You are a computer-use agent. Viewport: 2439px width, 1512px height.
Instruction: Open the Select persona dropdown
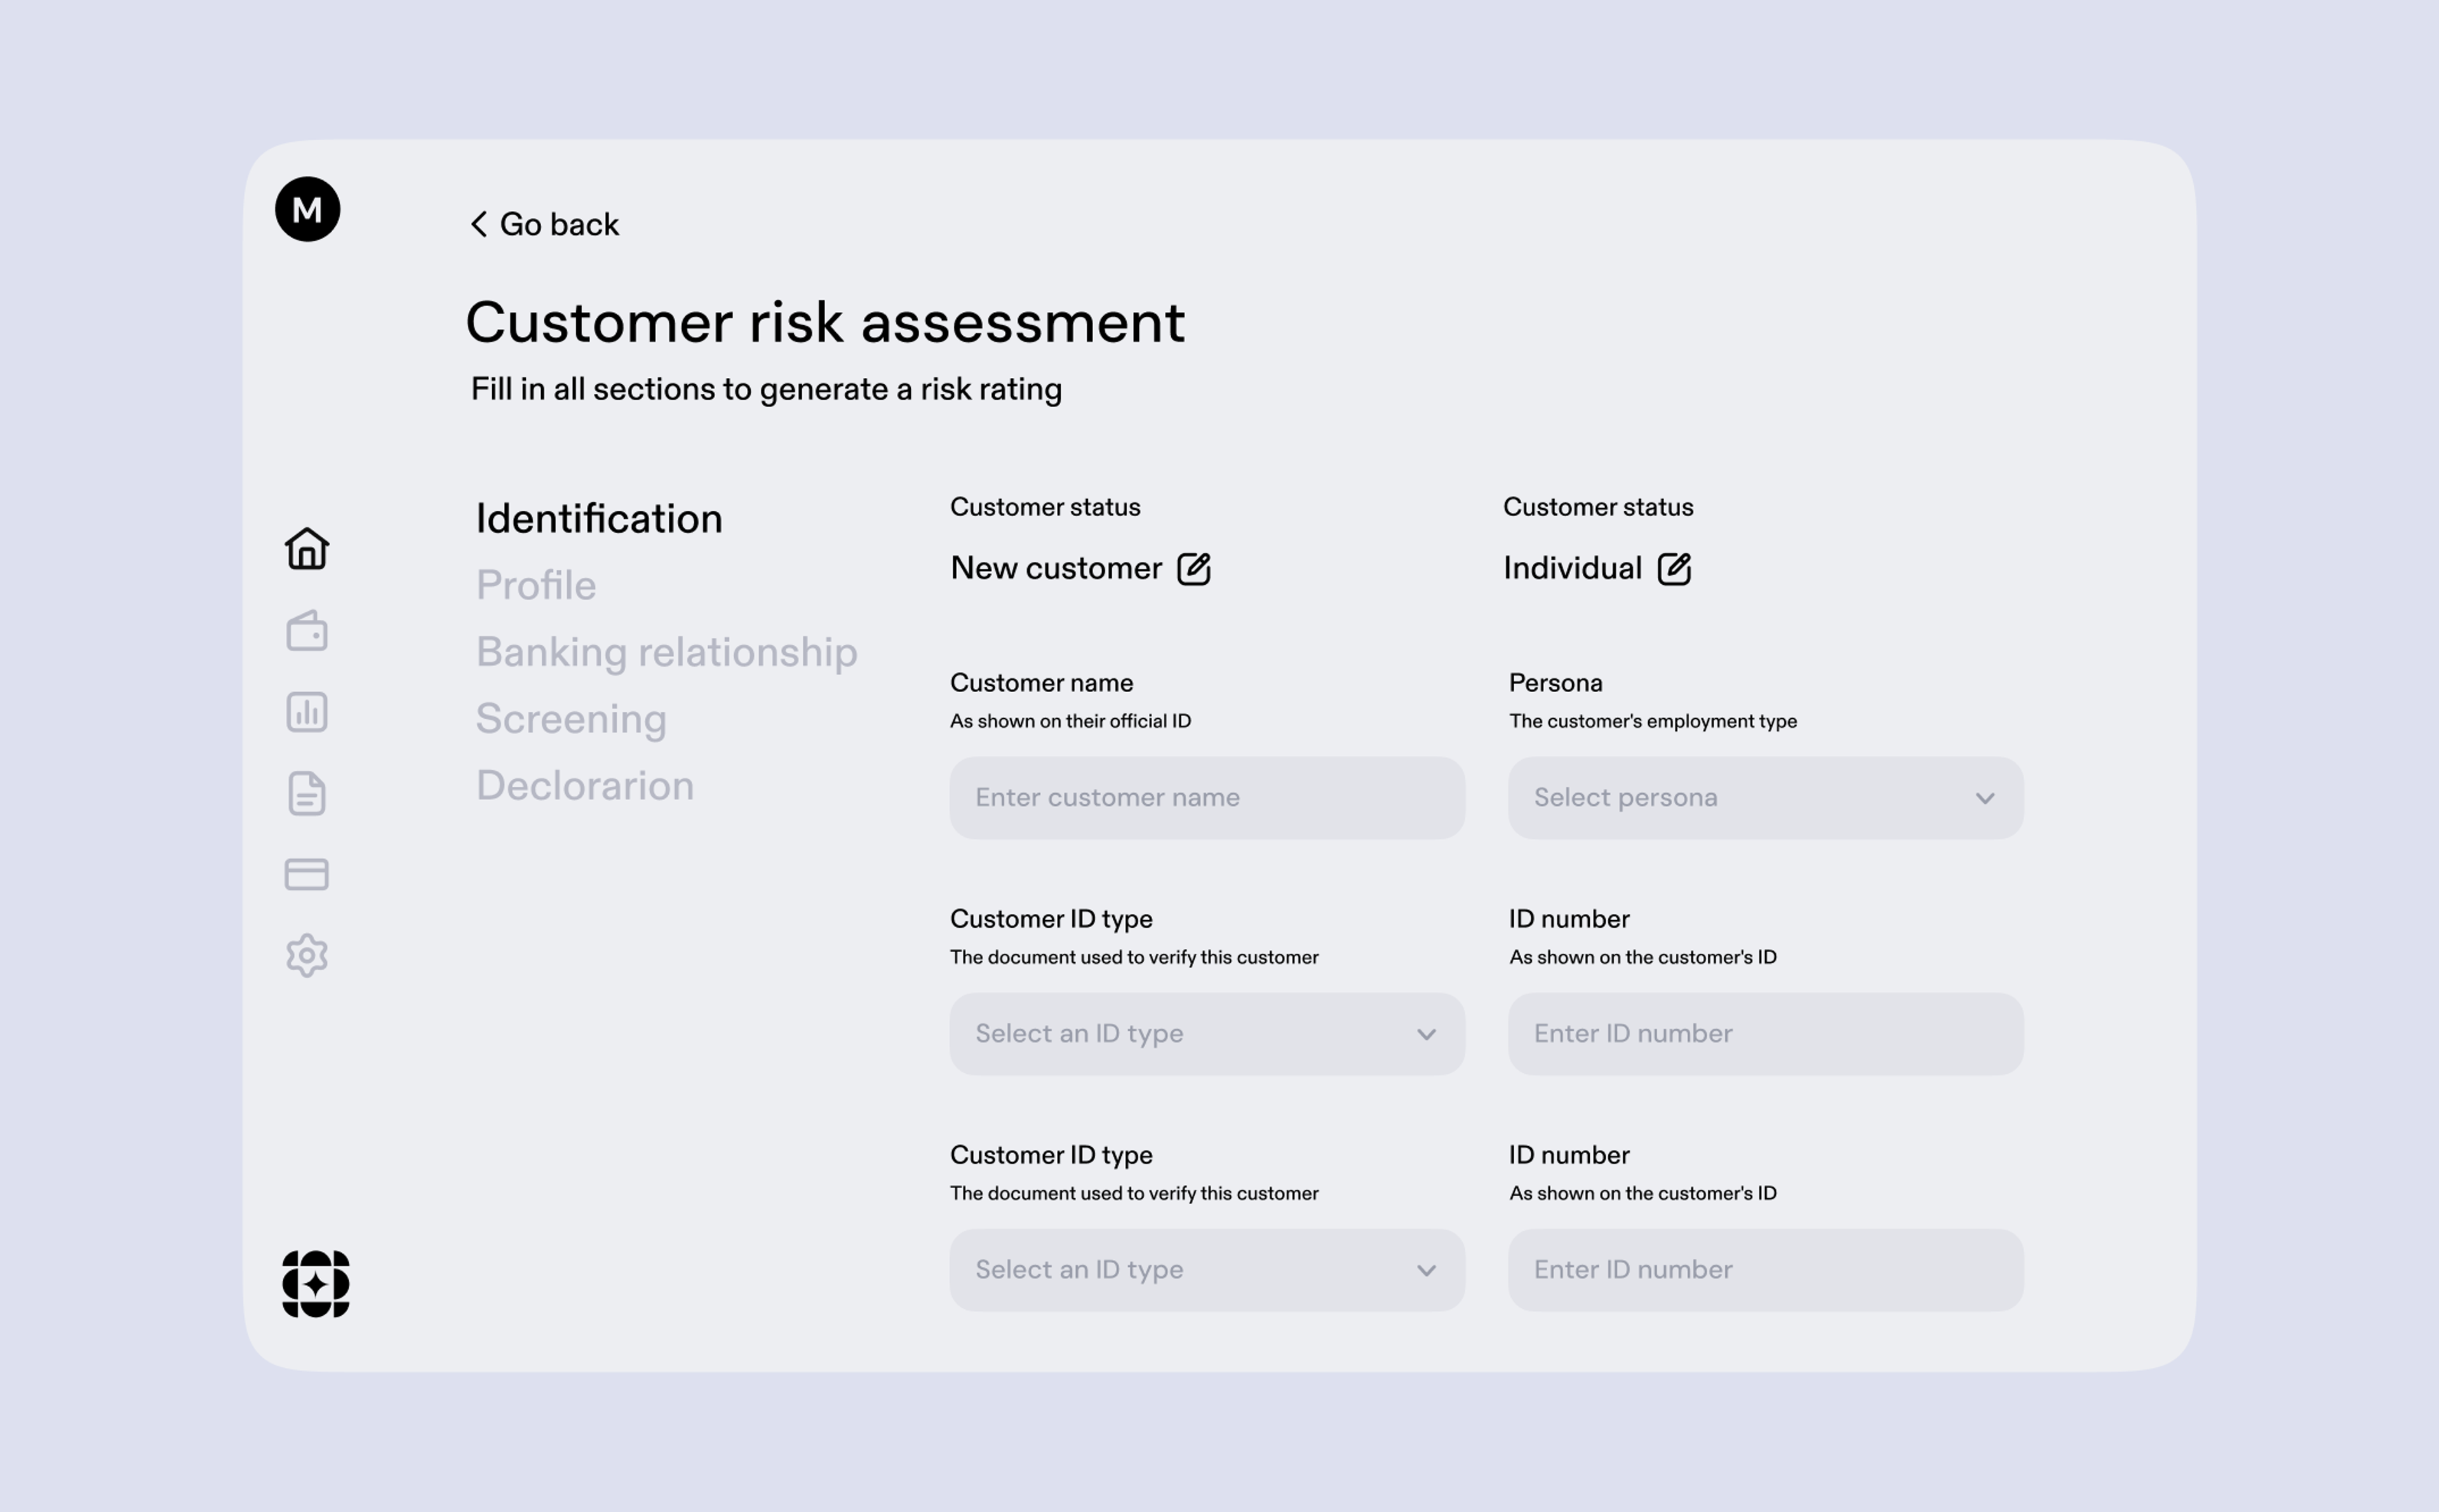pos(1766,798)
